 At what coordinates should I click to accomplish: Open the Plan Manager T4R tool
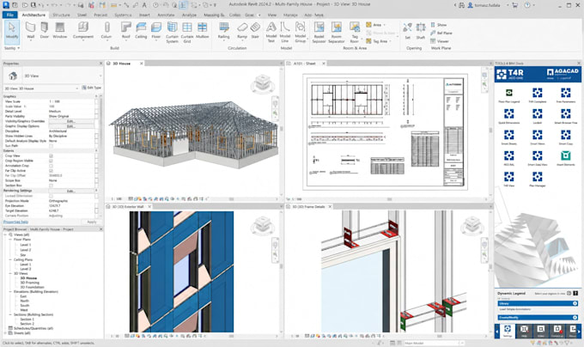click(537, 180)
